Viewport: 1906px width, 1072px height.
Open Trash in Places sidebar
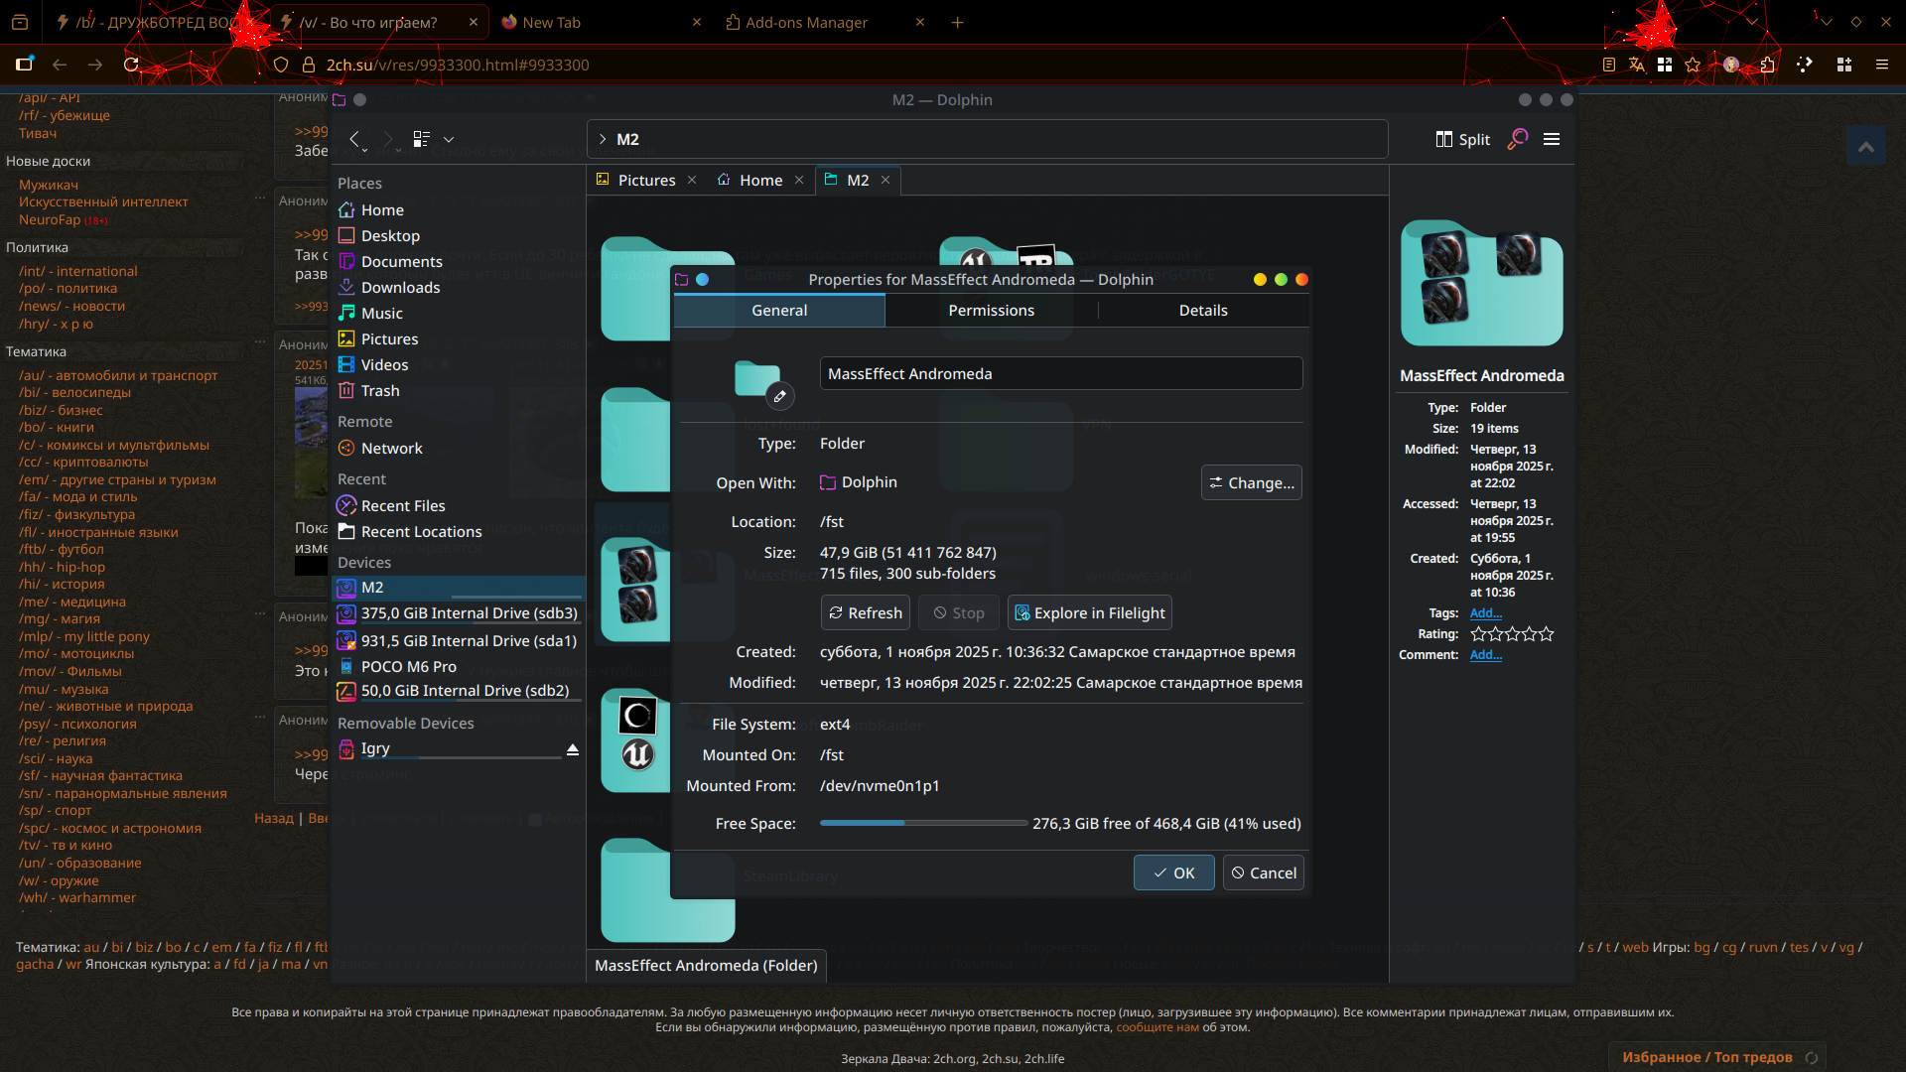coord(379,391)
